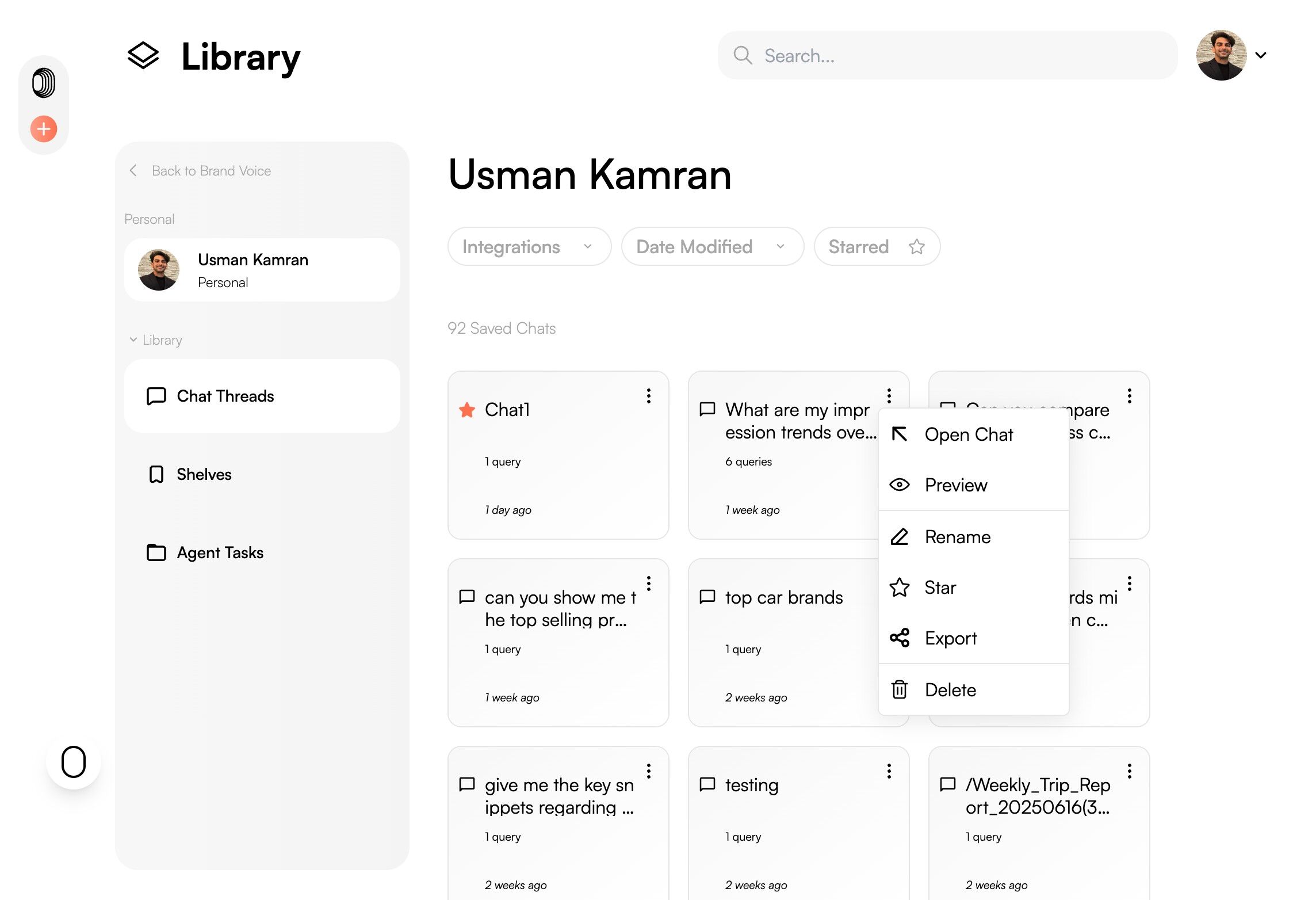Expand the Integrations filter dropdown
Screen dimensions: 1293x900
click(x=529, y=247)
